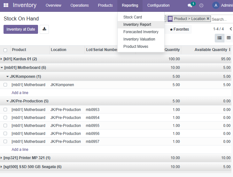Click the group-by facet icon in search

coord(170,19)
